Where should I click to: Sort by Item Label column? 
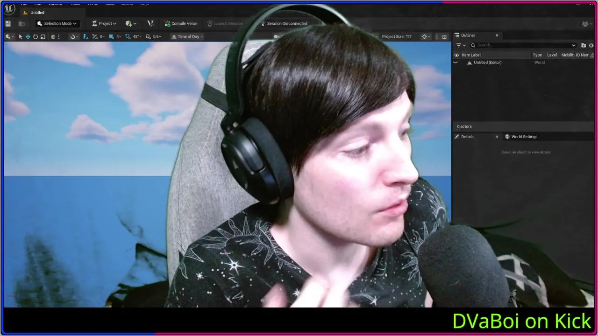[x=471, y=55]
